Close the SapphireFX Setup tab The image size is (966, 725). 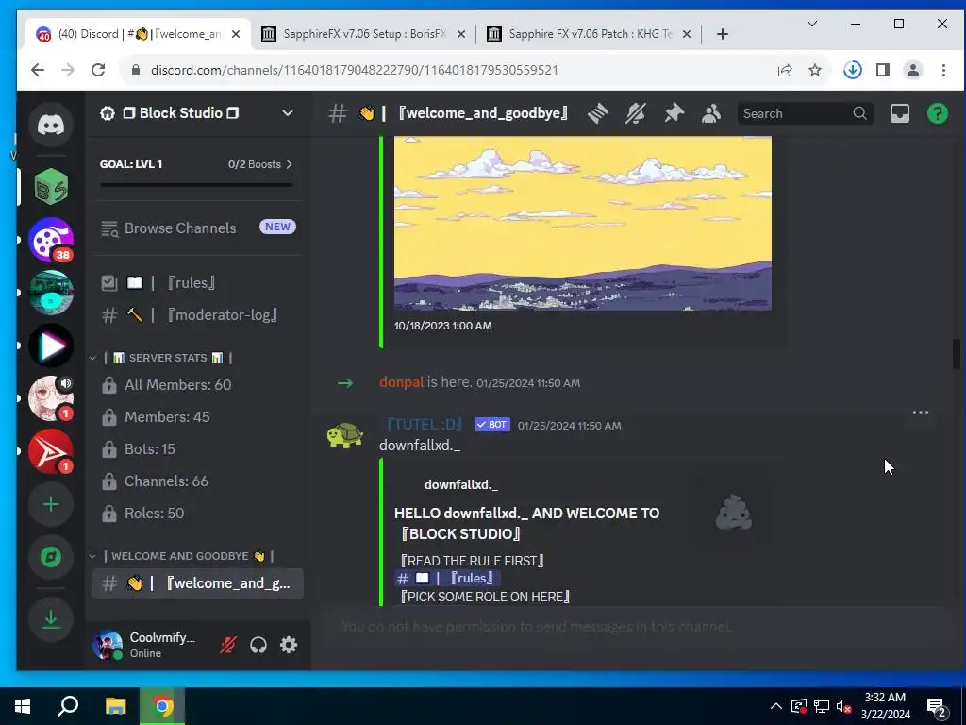(x=460, y=35)
